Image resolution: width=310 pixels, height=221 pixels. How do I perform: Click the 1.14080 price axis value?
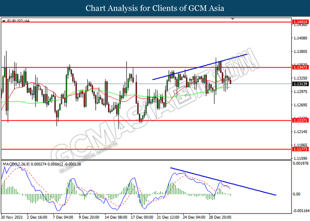pos(301,38)
